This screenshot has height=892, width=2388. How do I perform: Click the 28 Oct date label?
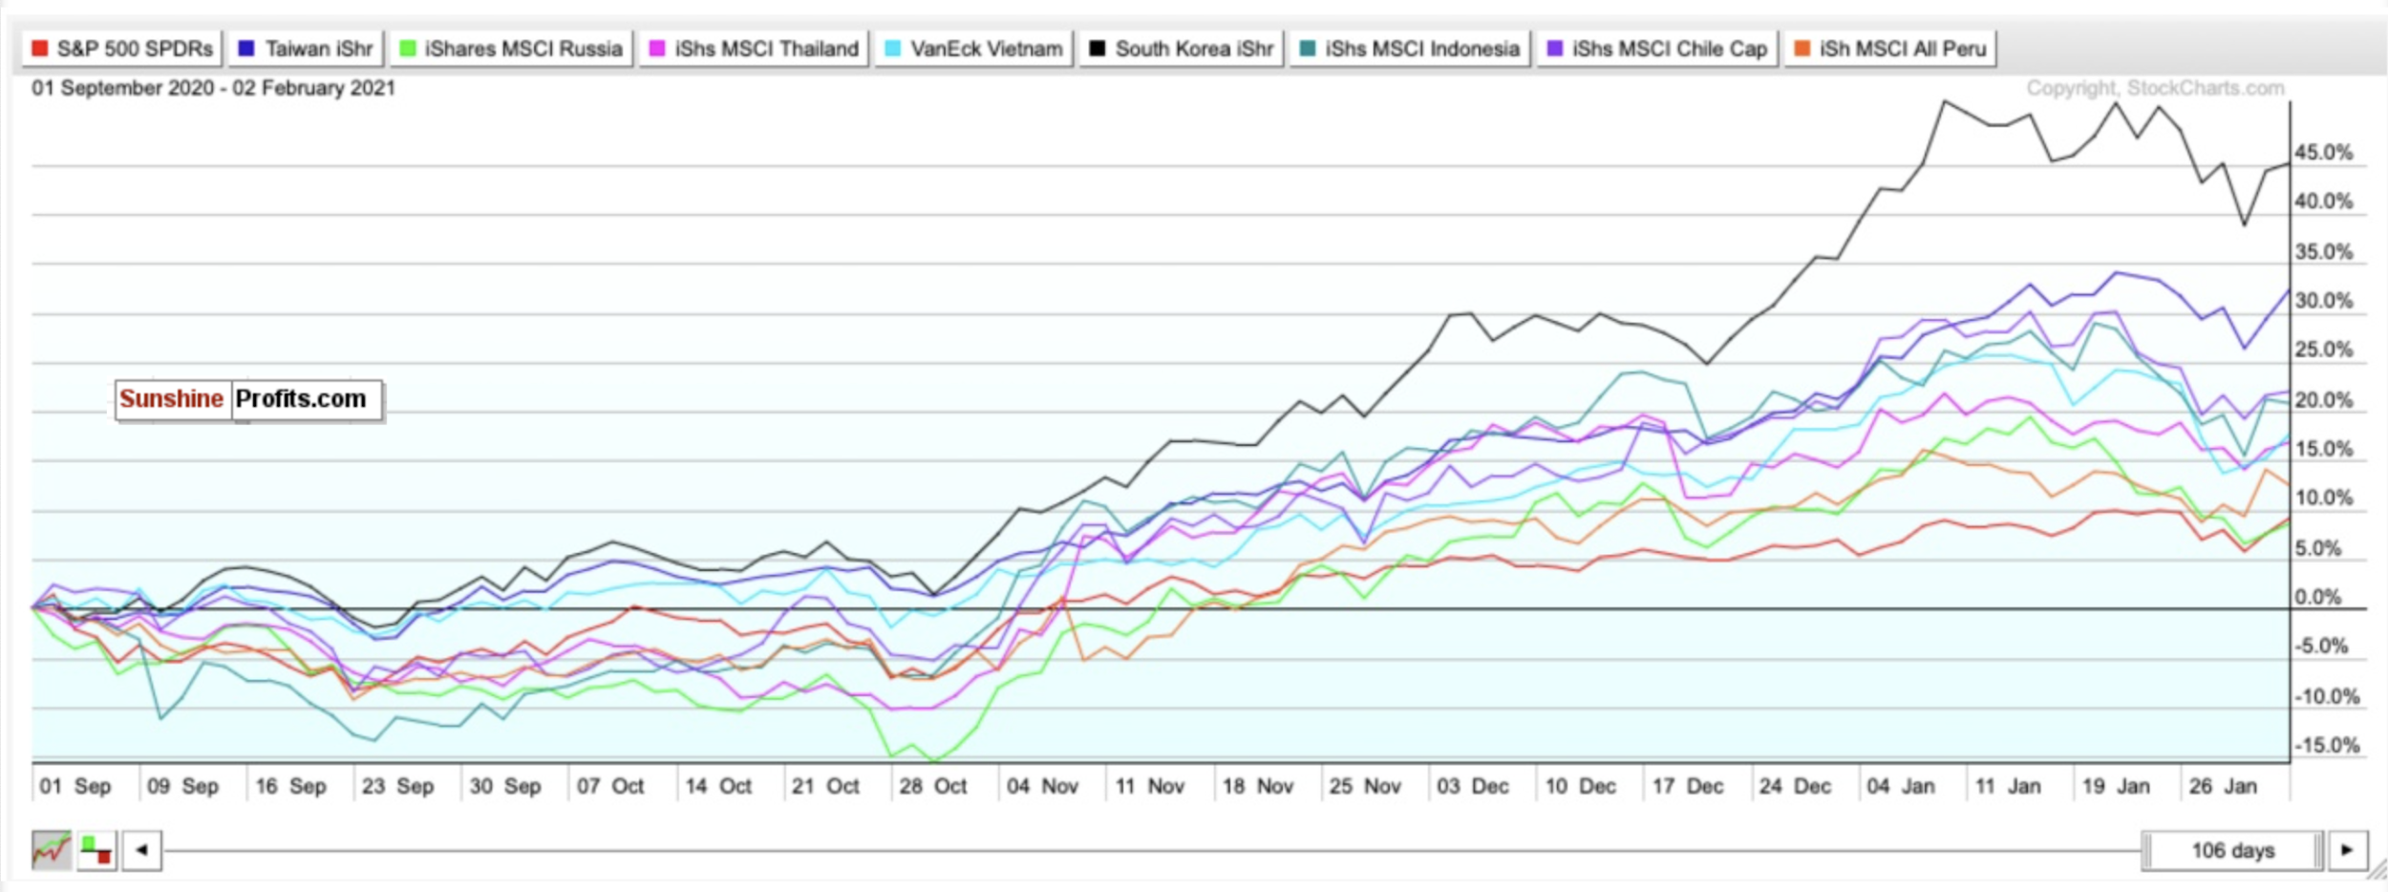pos(932,786)
